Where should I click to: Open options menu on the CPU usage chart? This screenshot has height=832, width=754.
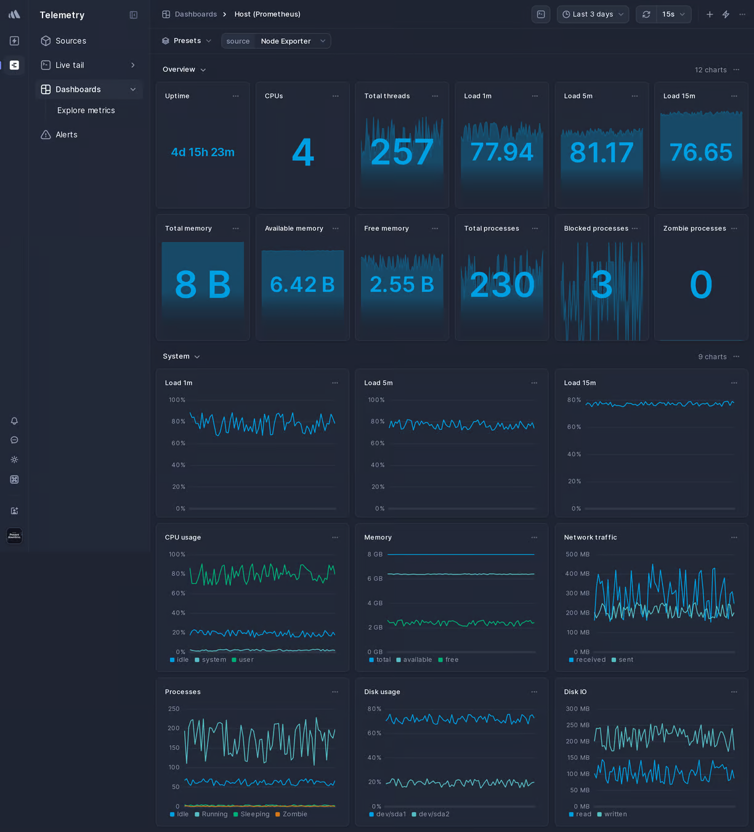click(335, 537)
